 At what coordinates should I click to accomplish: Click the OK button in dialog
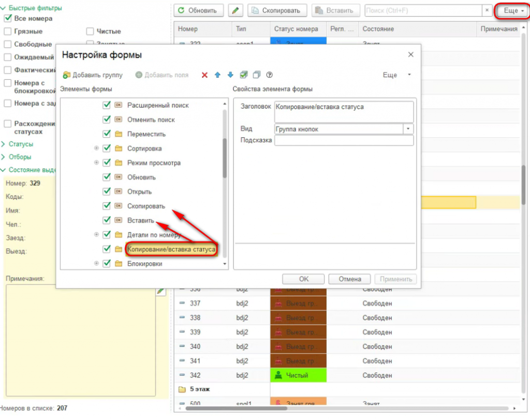pyautogui.click(x=303, y=279)
